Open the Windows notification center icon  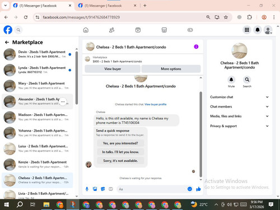tap(271, 204)
